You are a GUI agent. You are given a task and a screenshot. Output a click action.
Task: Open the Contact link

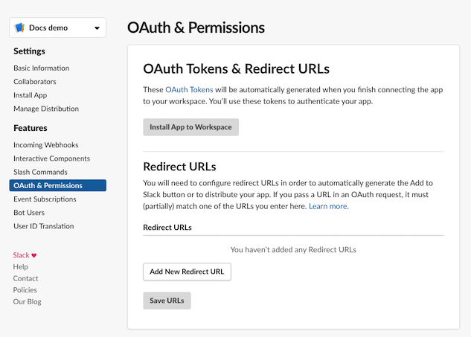click(x=25, y=278)
